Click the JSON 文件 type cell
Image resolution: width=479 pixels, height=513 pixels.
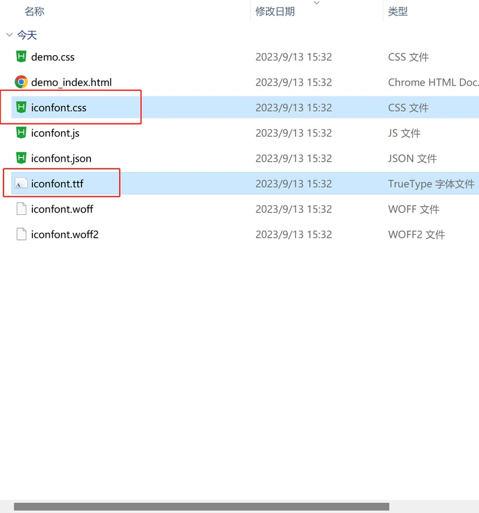pyautogui.click(x=413, y=159)
